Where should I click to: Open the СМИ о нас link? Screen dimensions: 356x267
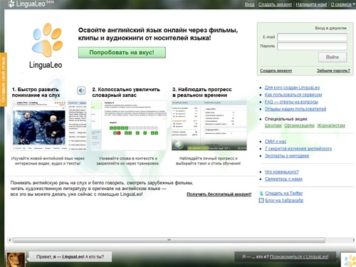click(x=276, y=142)
